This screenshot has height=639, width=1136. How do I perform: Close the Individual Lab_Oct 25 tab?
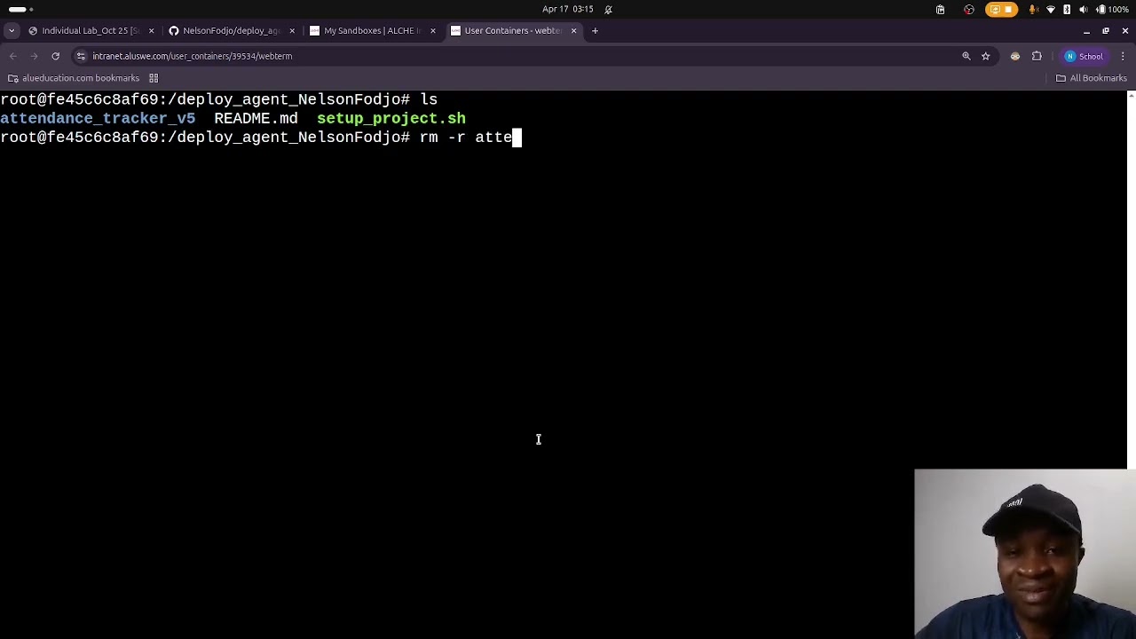(151, 30)
